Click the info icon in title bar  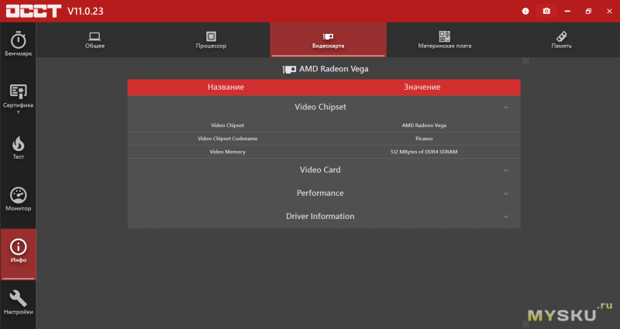[525, 11]
